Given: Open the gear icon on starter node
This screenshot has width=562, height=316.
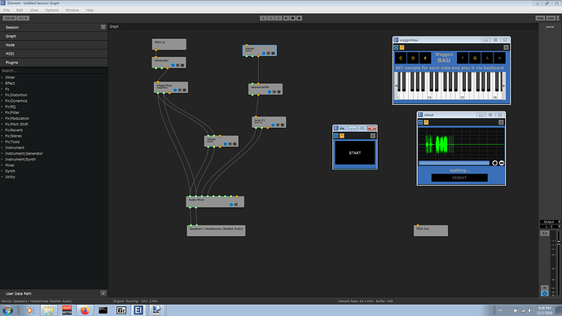Looking at the screenshot, I should [273, 54].
